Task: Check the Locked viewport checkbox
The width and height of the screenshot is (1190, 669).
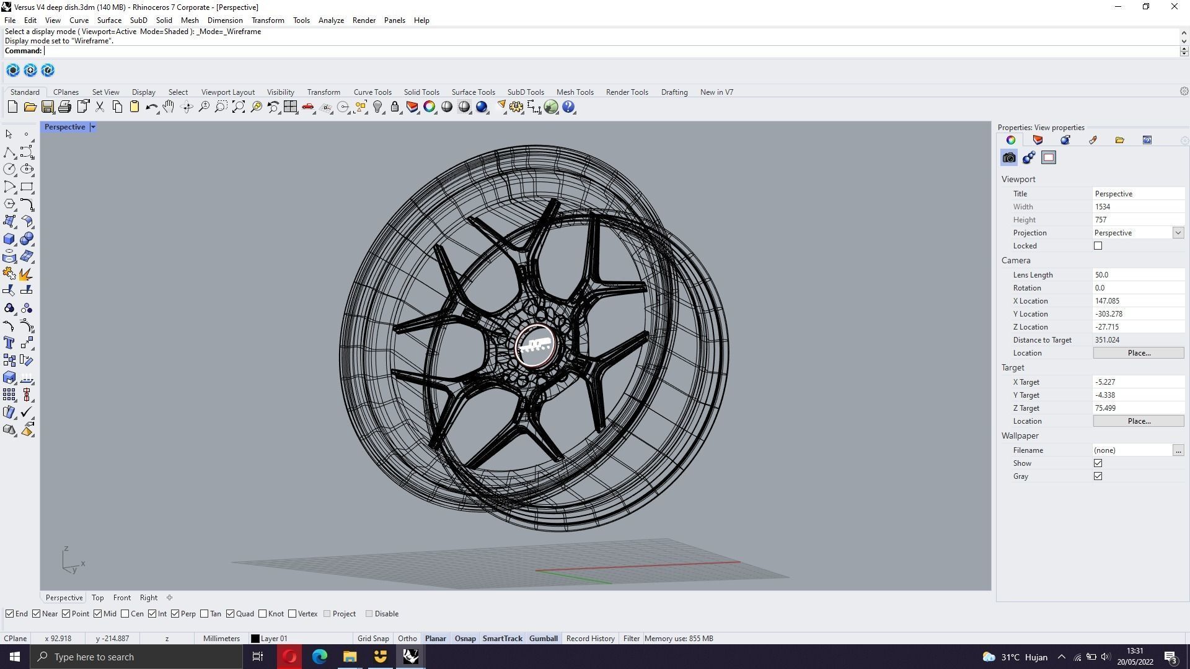Action: [1098, 246]
